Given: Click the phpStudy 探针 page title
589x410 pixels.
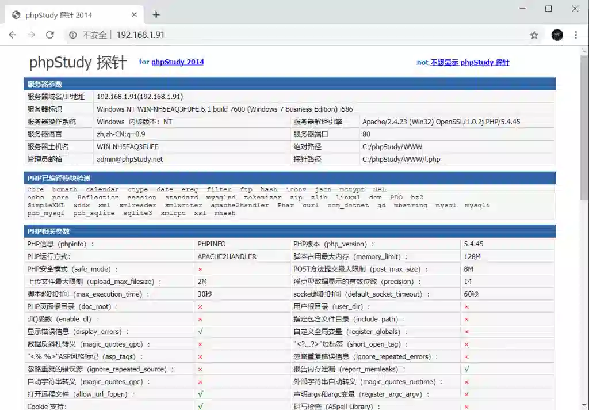Looking at the screenshot, I should tap(78, 62).
